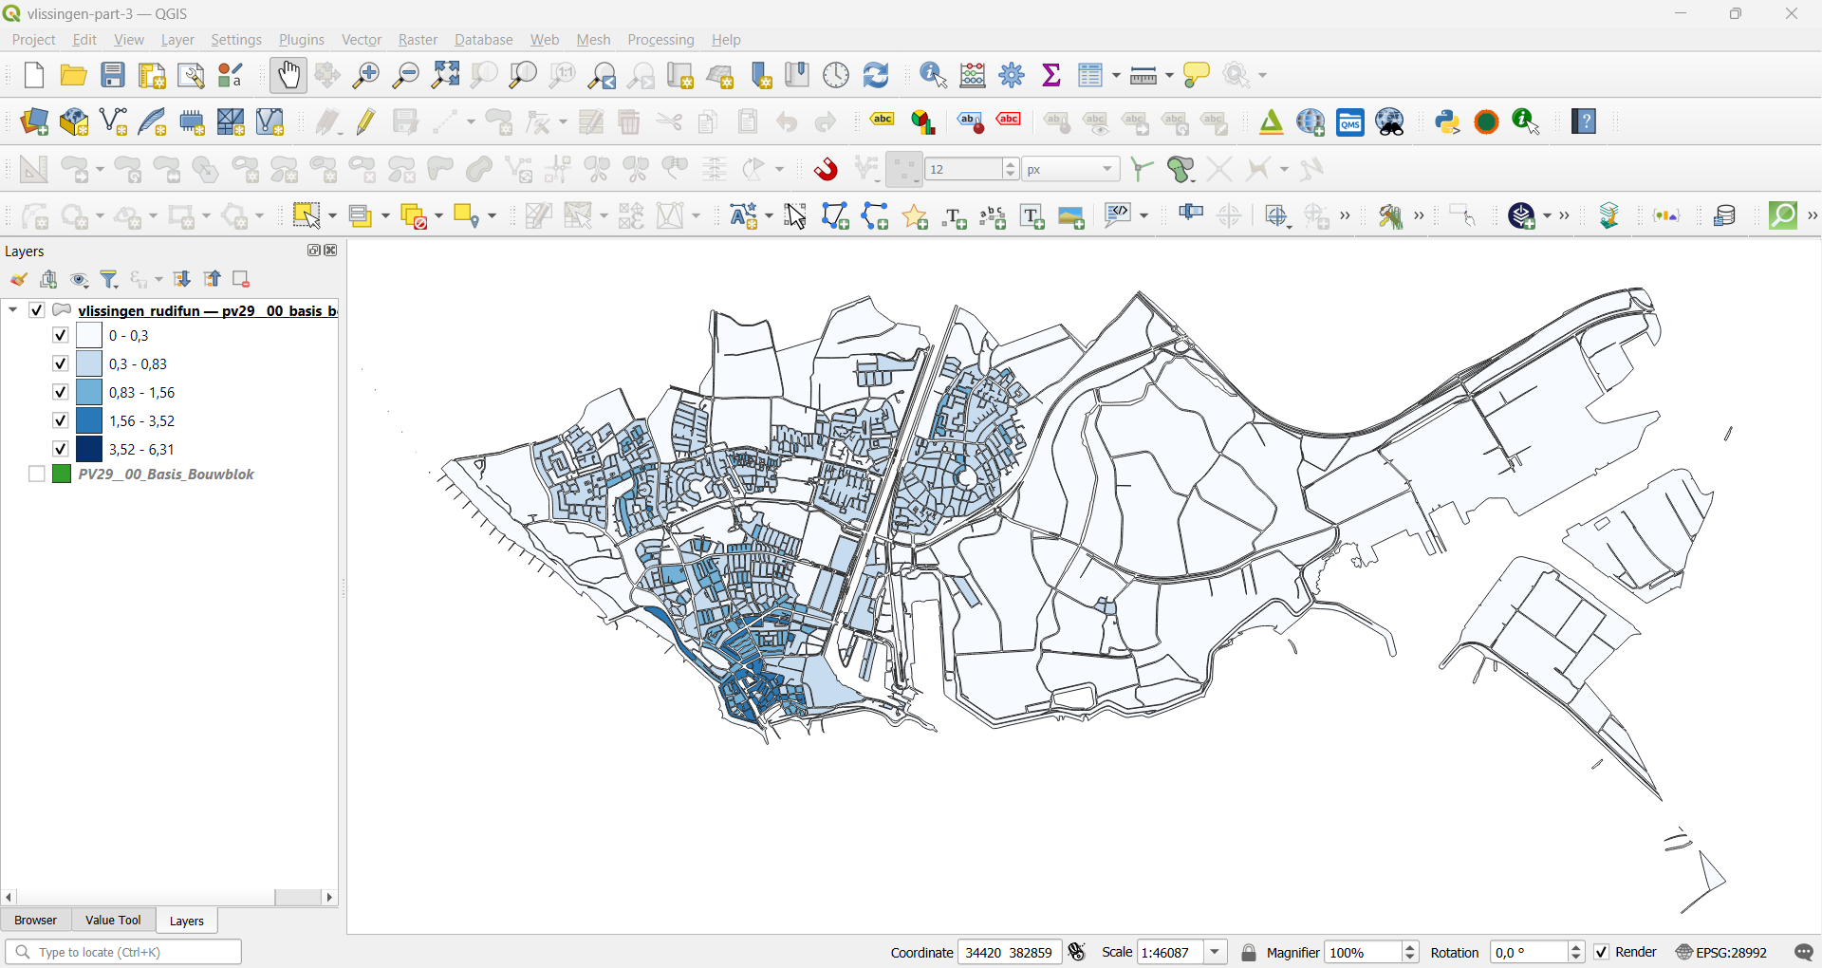Viewport: 1822px width, 968px height.
Task: Click the Save Project floppy icon
Action: point(113,75)
